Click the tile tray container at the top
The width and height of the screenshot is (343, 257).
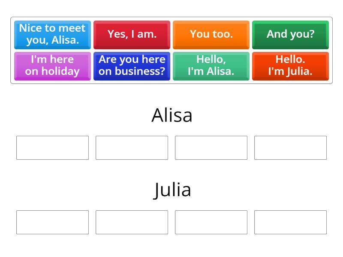pyautogui.click(x=171, y=50)
